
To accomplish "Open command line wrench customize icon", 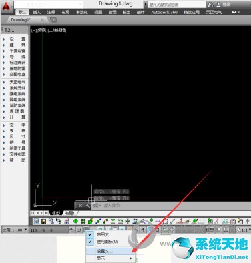I will click(88, 206).
